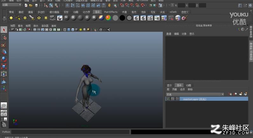The width and height of the screenshot is (253, 138).
Task: Open channel box 通道 menu
Action: click(x=168, y=34)
